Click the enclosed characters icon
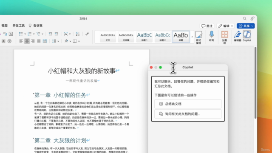The height and width of the screenshot is (153, 272). click(9, 41)
